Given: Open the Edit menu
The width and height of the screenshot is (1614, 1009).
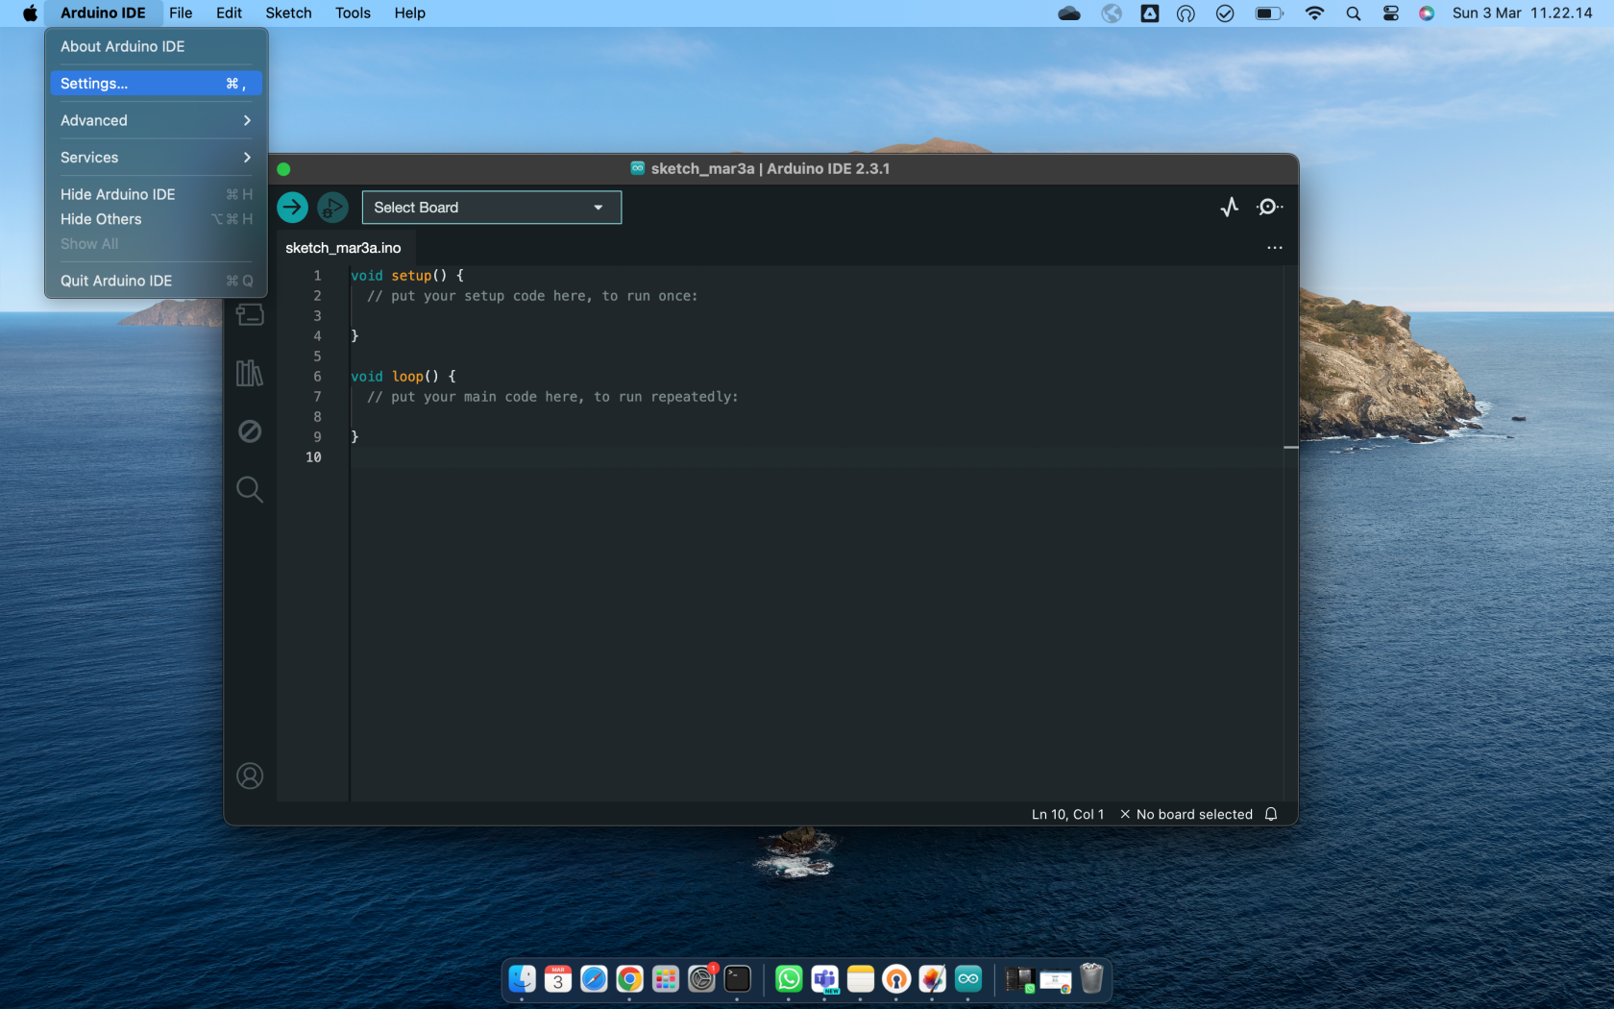Looking at the screenshot, I should click(229, 13).
